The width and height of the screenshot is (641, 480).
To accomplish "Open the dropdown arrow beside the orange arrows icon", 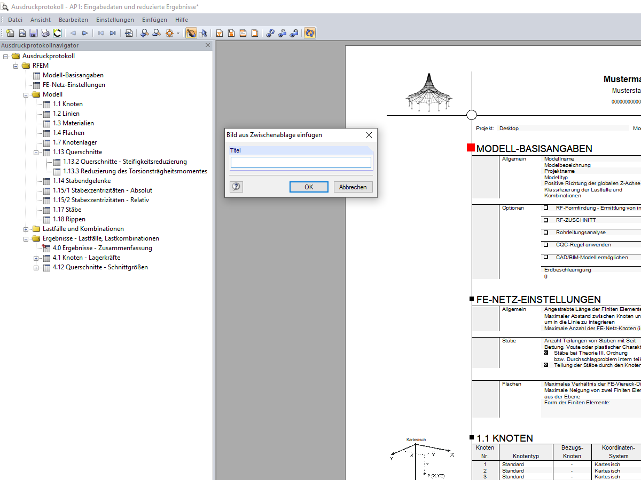I will coord(178,33).
